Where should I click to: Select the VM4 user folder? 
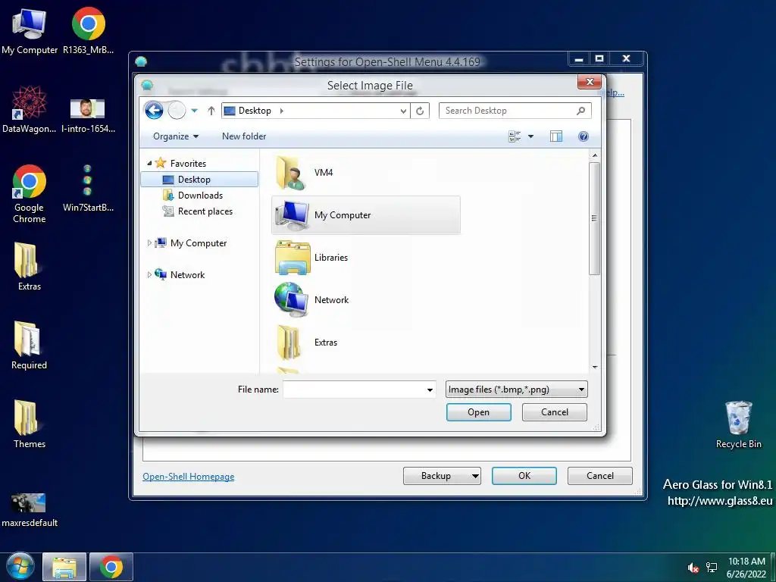366,172
